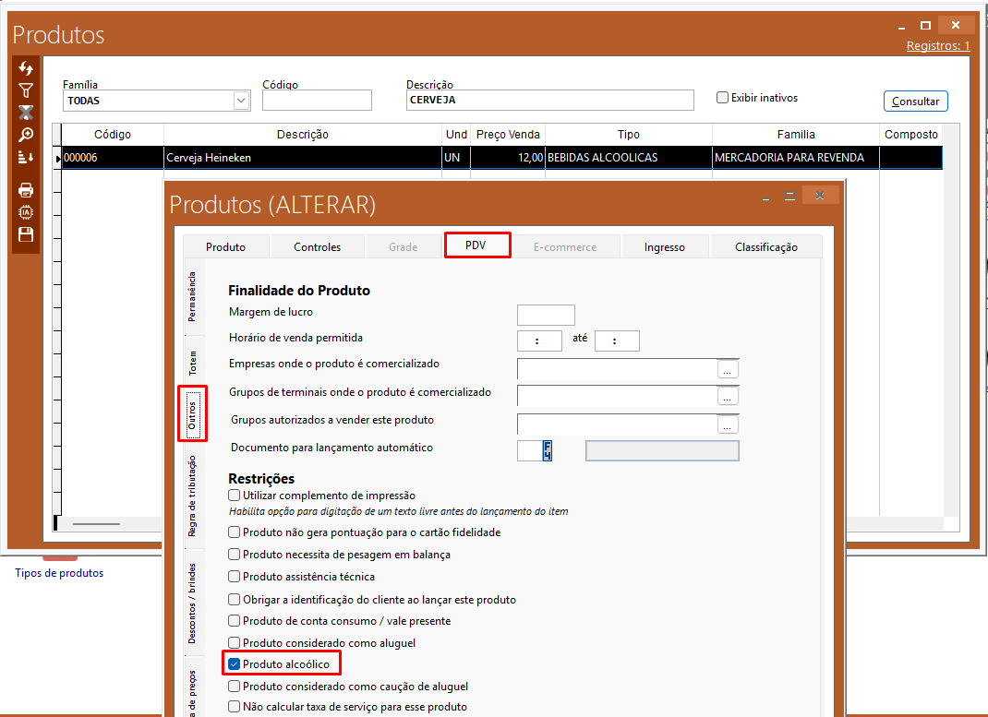Viewport: 988px width, 717px height.
Task: Check Produto necessita de pesagem em balança
Action: pos(235,555)
